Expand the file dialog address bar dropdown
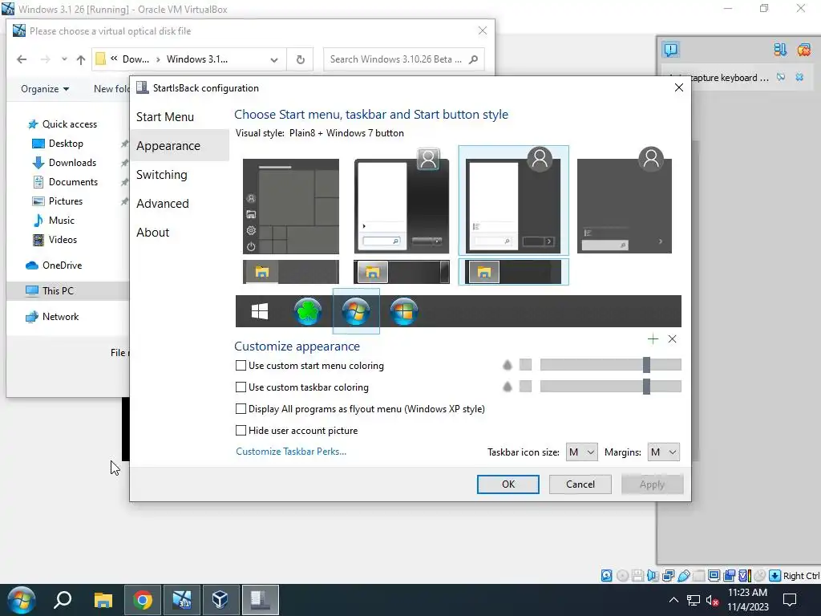This screenshot has width=821, height=616. pyautogui.click(x=274, y=59)
